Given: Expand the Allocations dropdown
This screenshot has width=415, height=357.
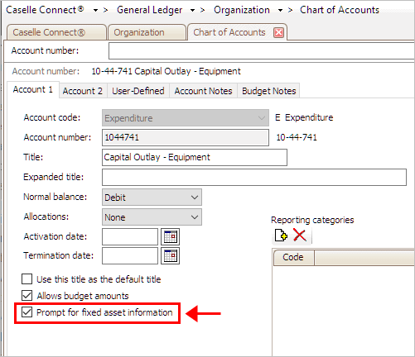Looking at the screenshot, I should tap(152, 217).
